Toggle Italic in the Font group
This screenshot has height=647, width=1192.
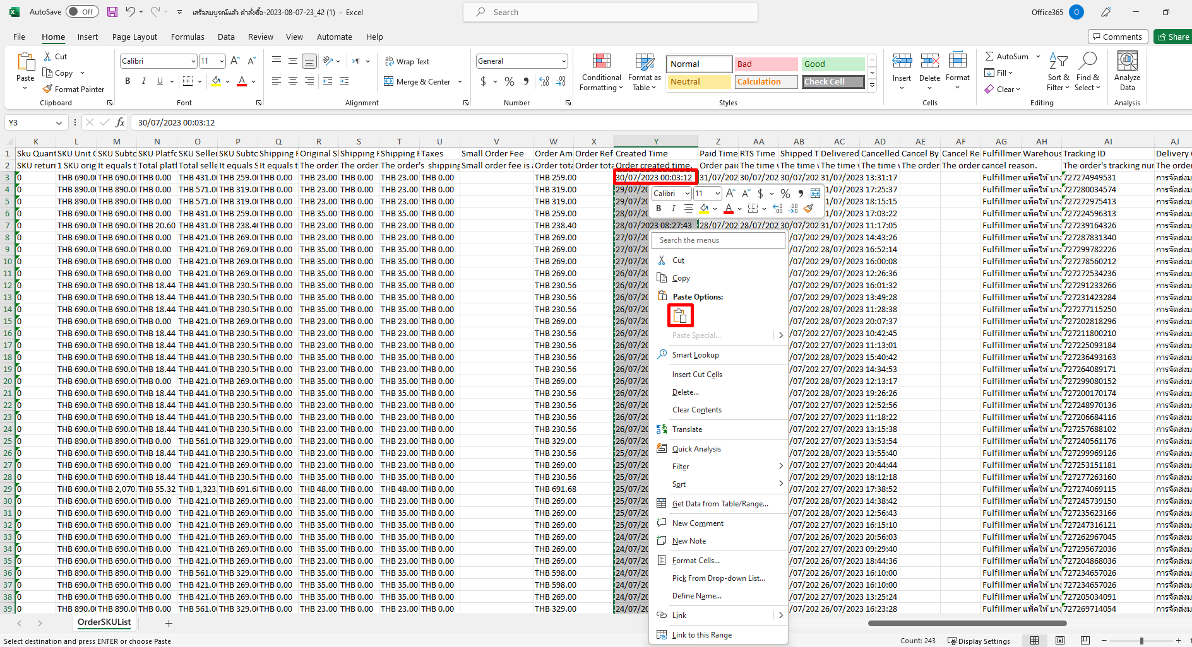pyautogui.click(x=143, y=81)
